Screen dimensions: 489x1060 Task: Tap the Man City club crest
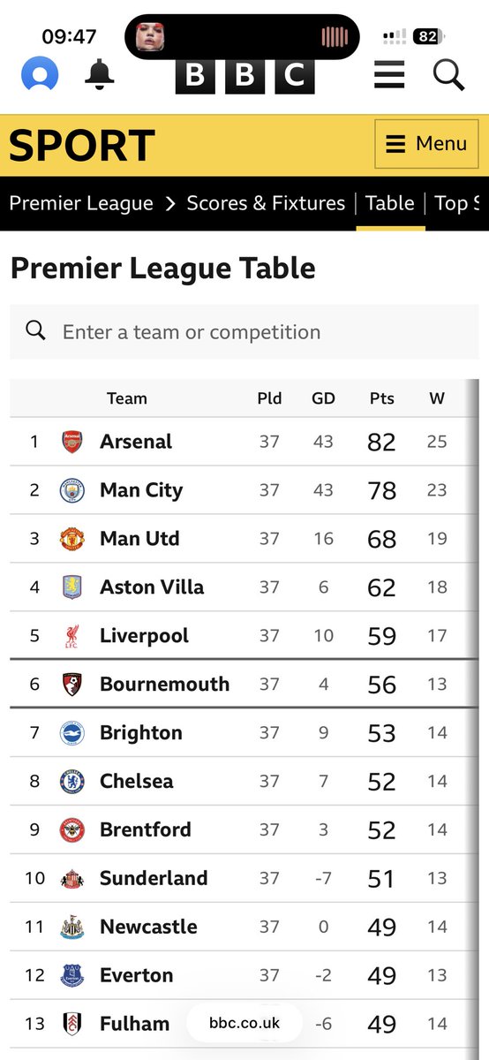(71, 490)
